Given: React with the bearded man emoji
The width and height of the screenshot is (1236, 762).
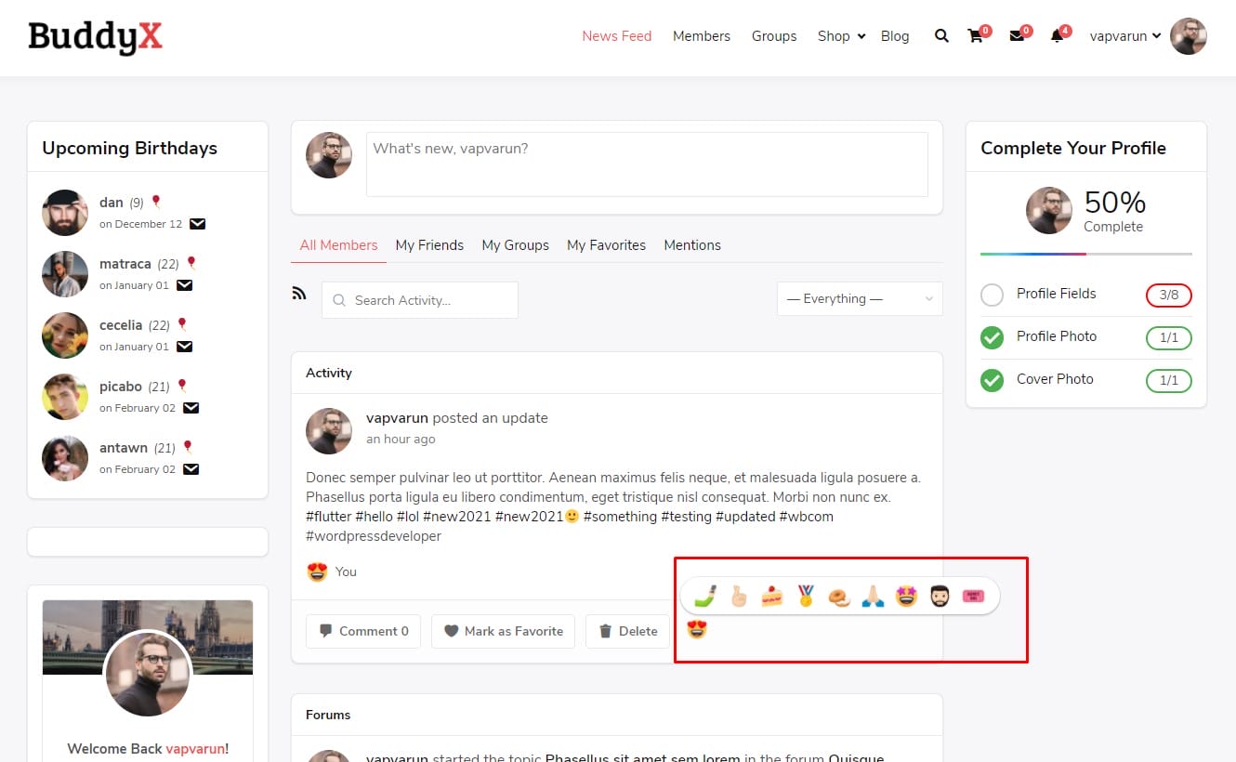Looking at the screenshot, I should (x=940, y=596).
